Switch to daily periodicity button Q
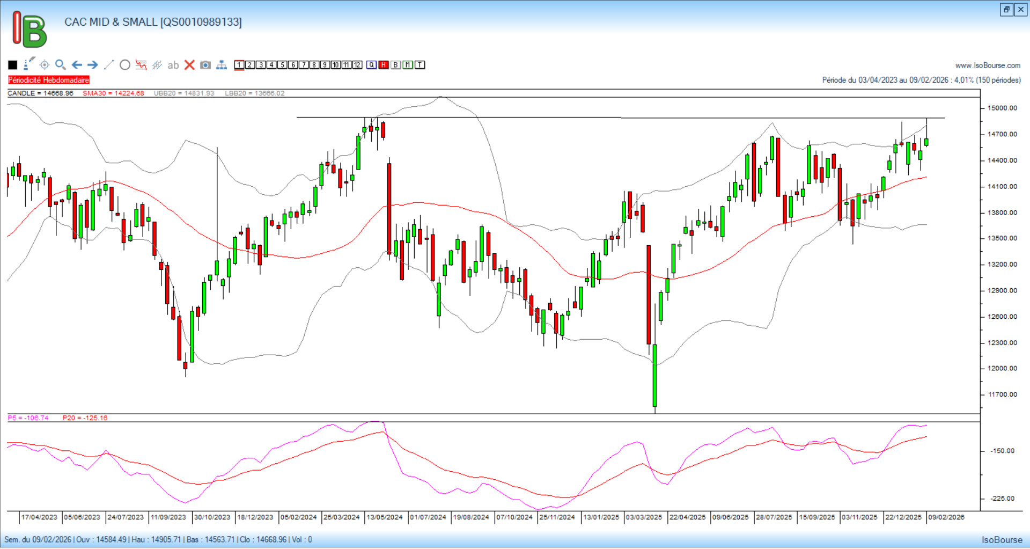1030x549 pixels. coord(372,65)
